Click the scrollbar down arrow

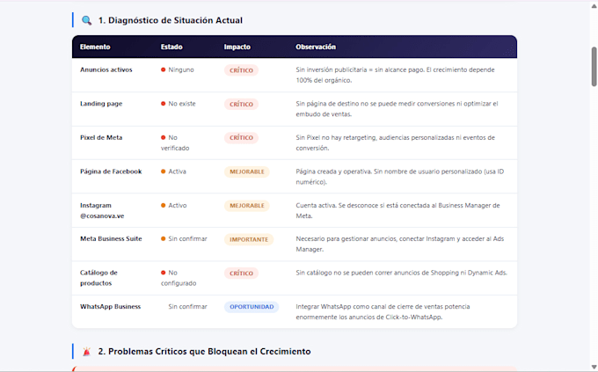click(594, 367)
